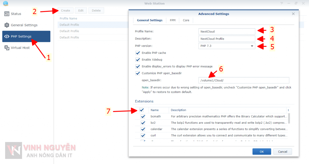
Task: Click the General Settings gear icon
Action: click(x=7, y=25)
